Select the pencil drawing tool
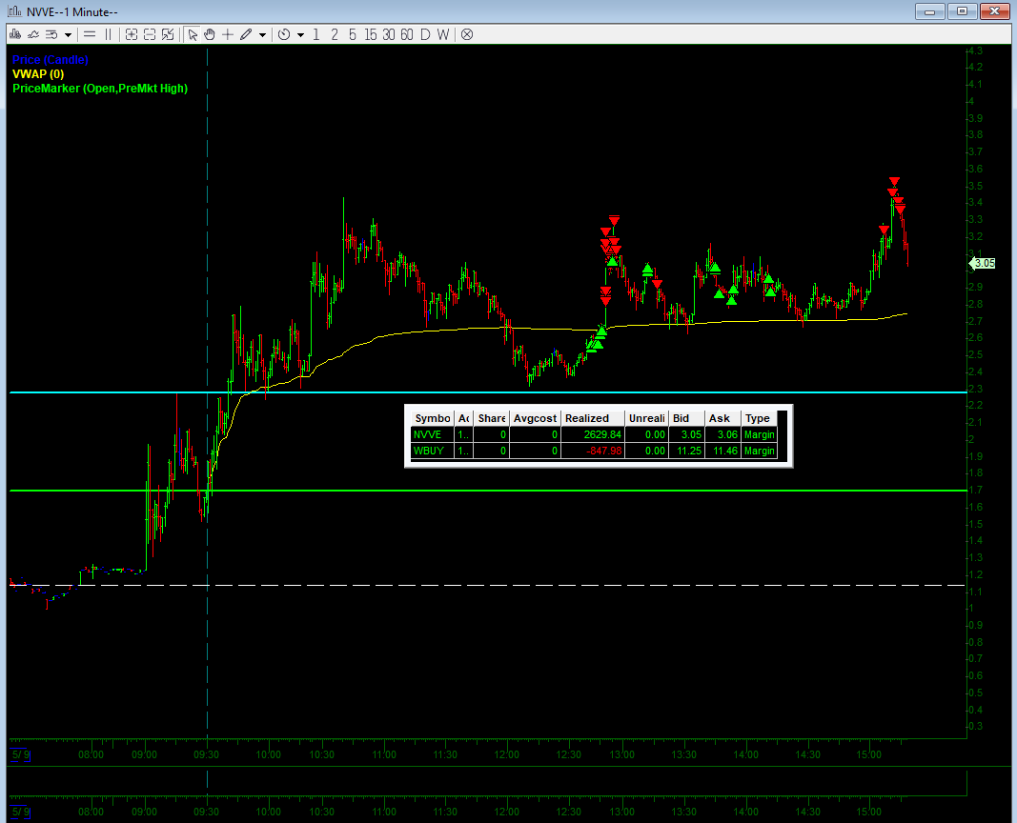Viewport: 1017px width, 823px height. click(246, 34)
